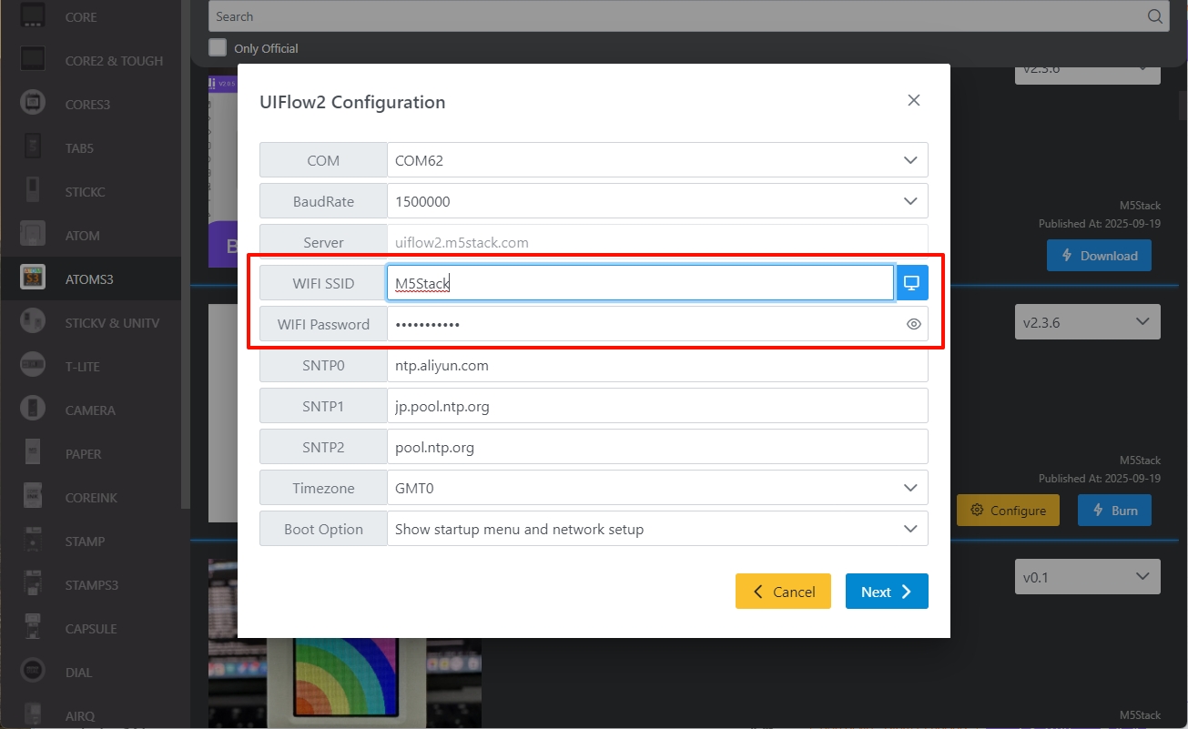Image resolution: width=1188 pixels, height=729 pixels.
Task: Click the Configure button
Action: coord(1008,511)
